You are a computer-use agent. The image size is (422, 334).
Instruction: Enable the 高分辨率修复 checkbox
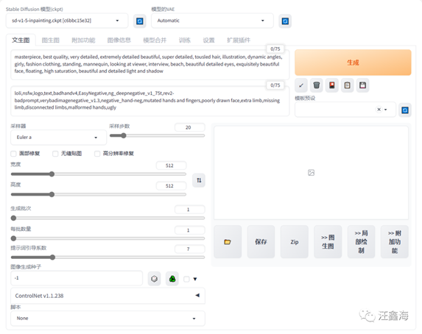[x=97, y=154]
